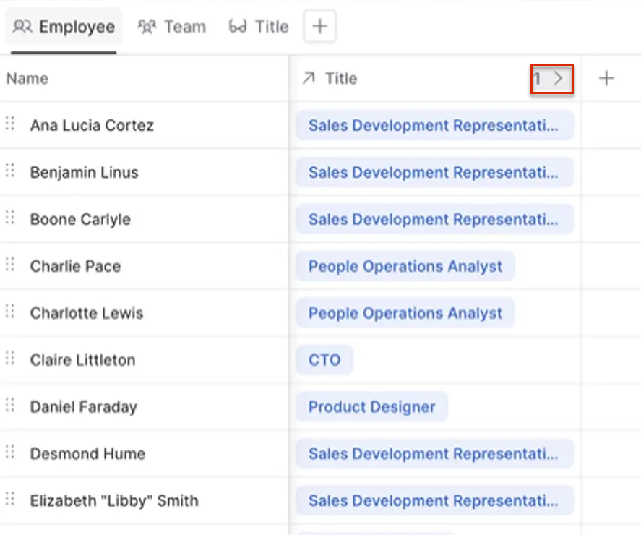Open Elizabeth Smith's Sales Development title chip
Viewport: 641px width, 535px height.
pyautogui.click(x=434, y=500)
